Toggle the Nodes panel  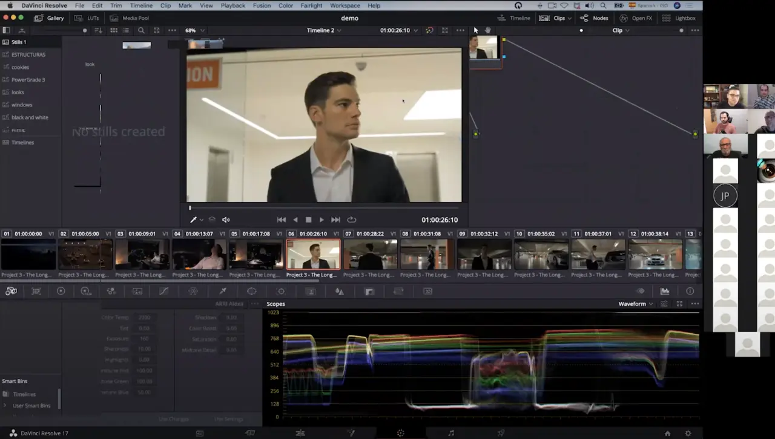point(594,18)
